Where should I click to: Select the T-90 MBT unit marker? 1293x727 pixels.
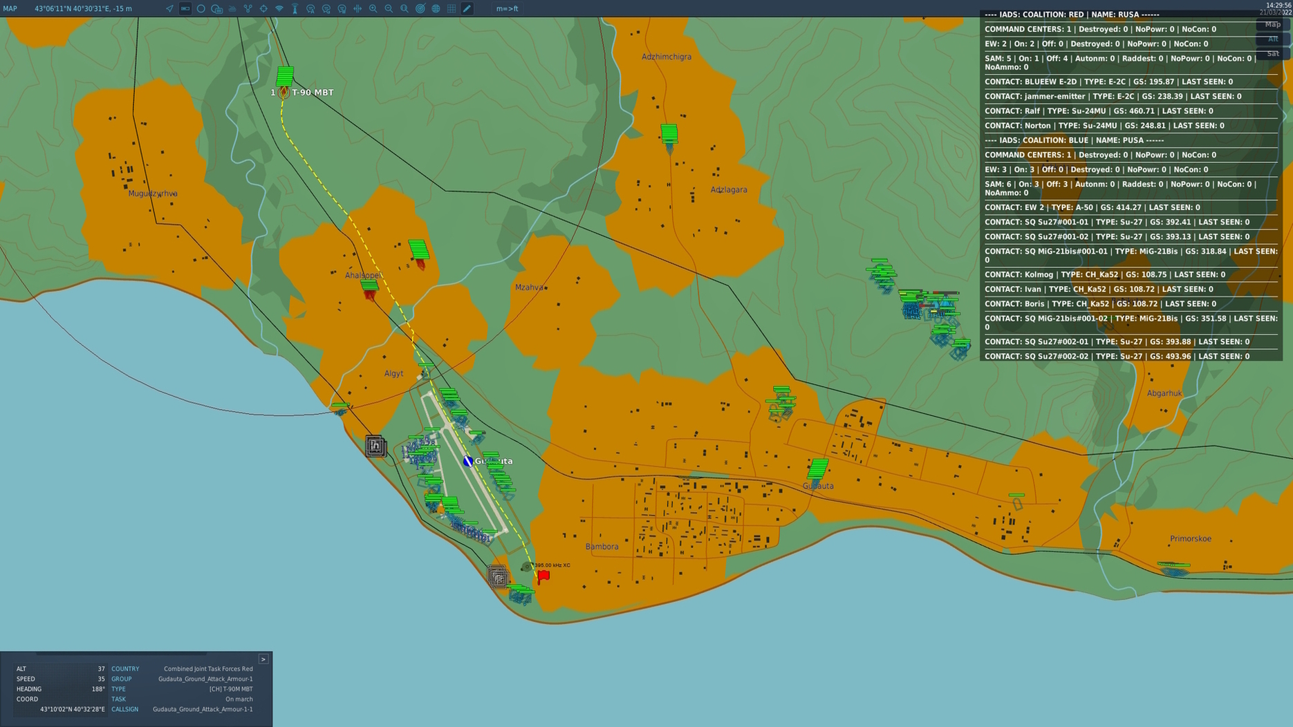point(283,92)
